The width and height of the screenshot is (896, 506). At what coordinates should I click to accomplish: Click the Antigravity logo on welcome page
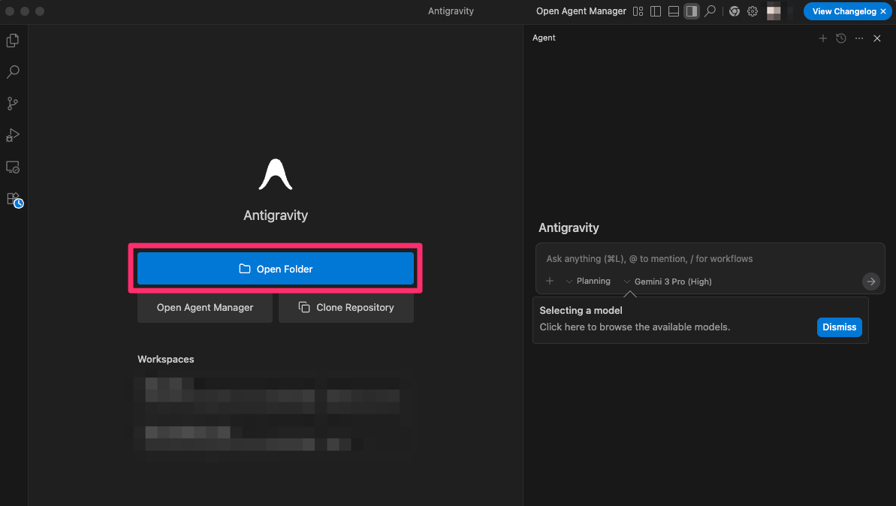pos(276,174)
